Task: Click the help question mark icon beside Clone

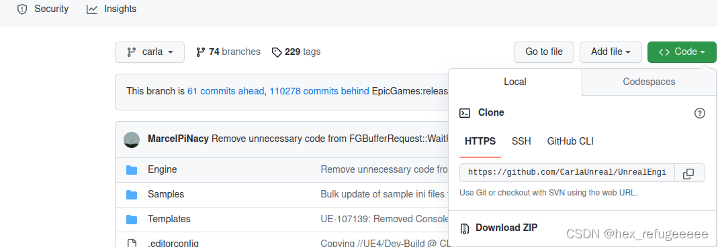Action: point(700,112)
